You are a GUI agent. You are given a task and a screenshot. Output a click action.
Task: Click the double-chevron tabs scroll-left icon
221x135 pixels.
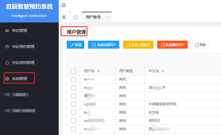click(x=64, y=17)
